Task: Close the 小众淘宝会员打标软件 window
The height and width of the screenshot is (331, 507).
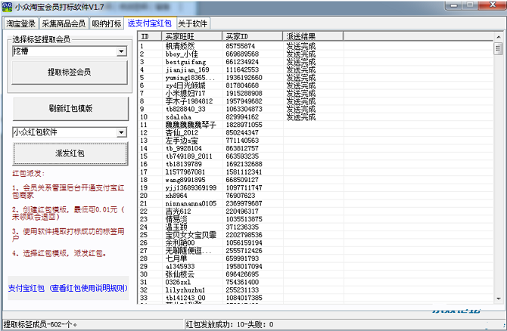Action: click(493, 5)
